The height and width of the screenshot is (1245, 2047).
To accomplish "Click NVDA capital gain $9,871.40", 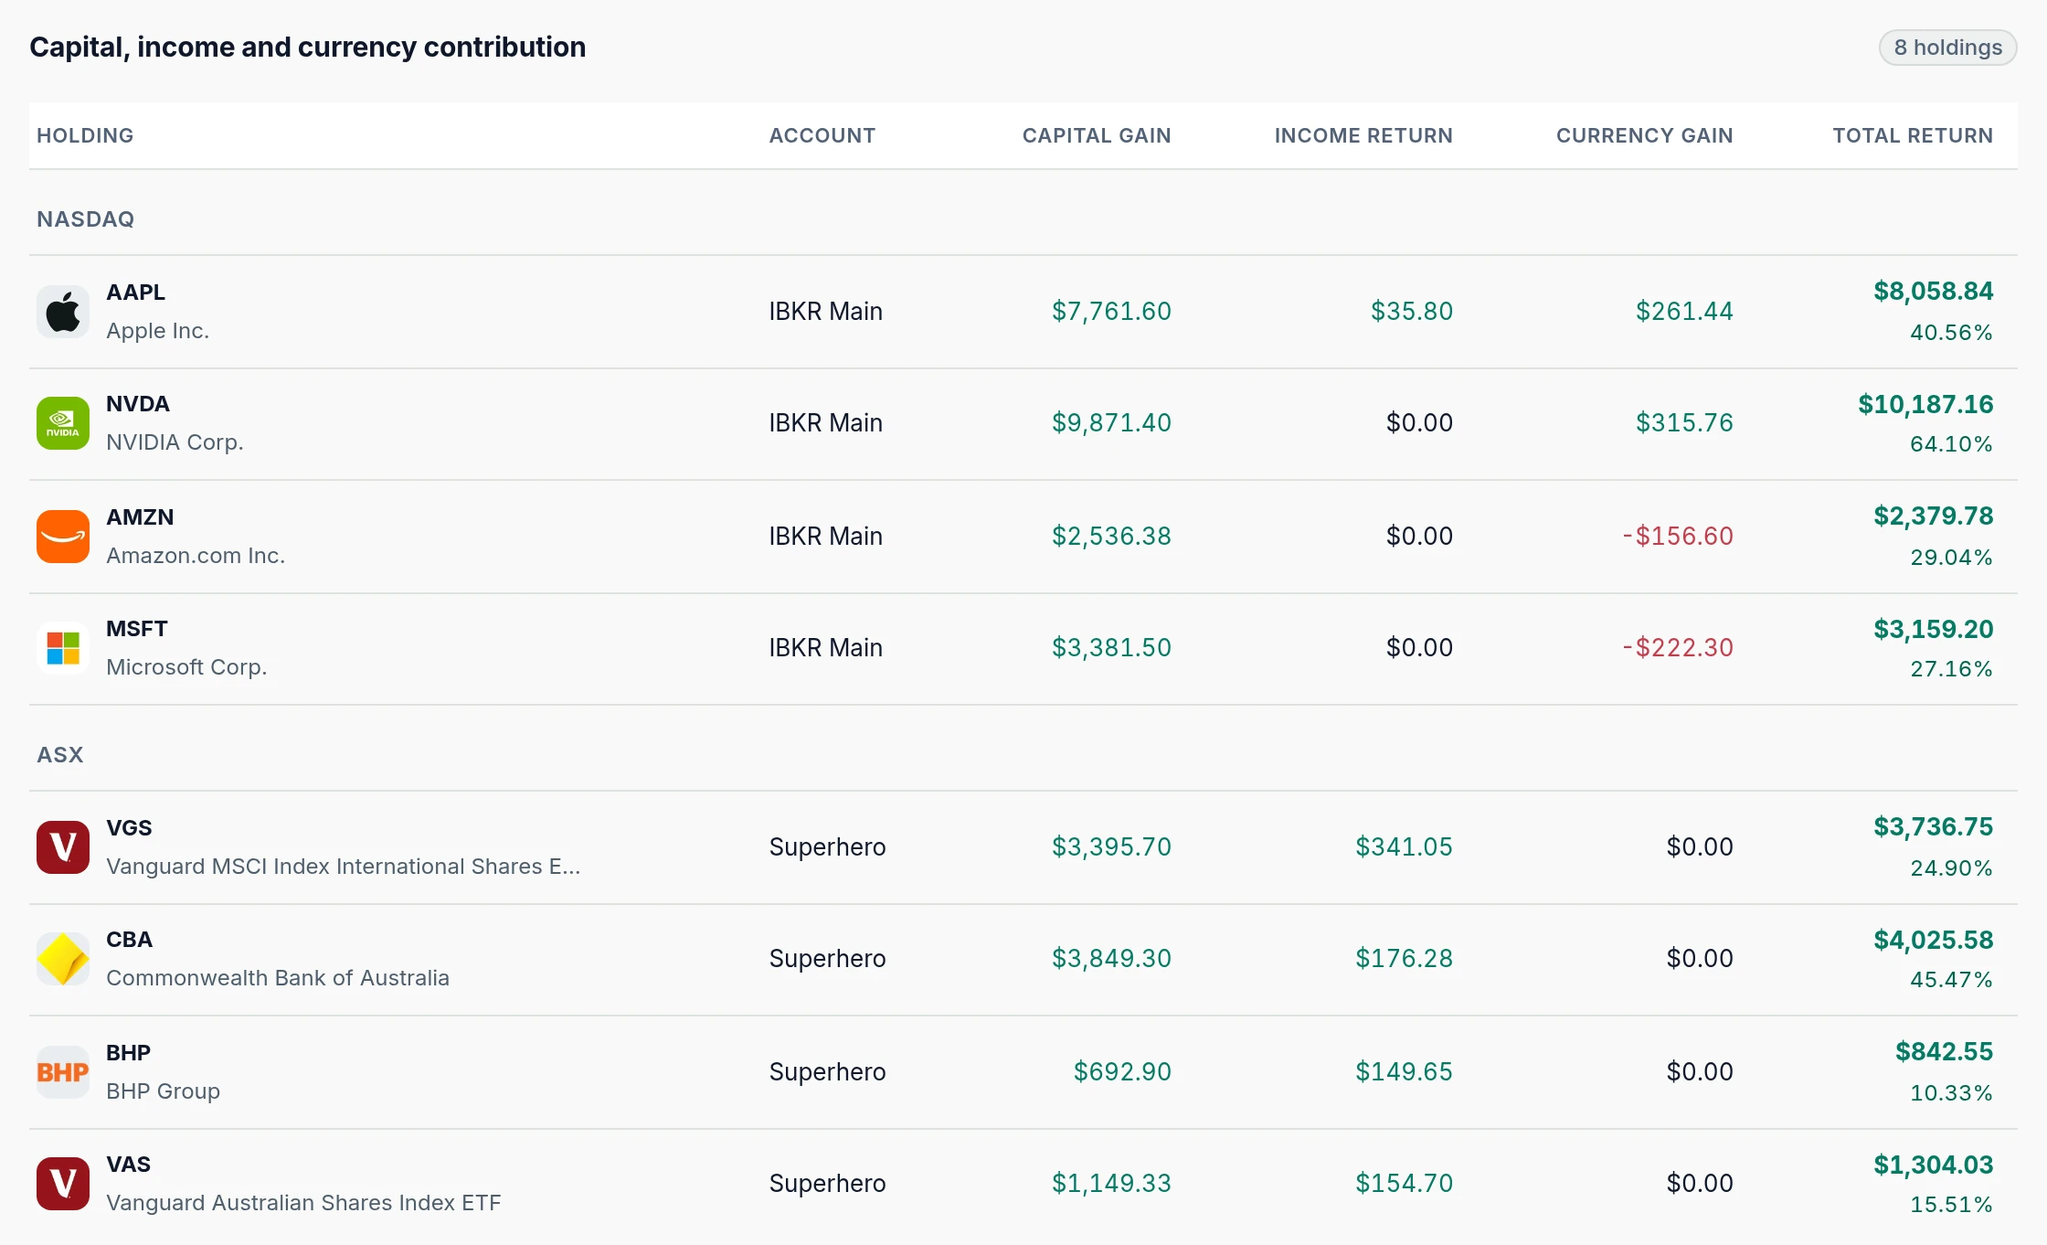I will tap(1111, 423).
